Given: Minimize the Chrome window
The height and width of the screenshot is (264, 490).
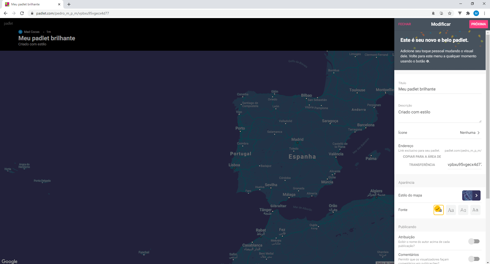Looking at the screenshot, I should click(x=461, y=4).
